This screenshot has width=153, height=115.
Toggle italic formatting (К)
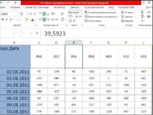tap(7, 19)
